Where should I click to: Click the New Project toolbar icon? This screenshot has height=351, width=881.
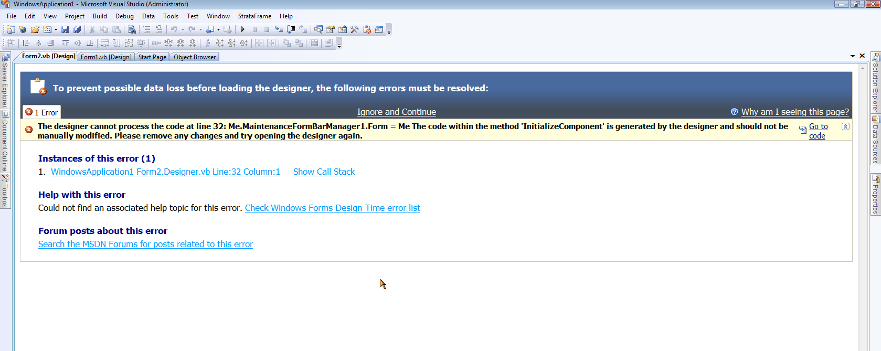(x=10, y=29)
